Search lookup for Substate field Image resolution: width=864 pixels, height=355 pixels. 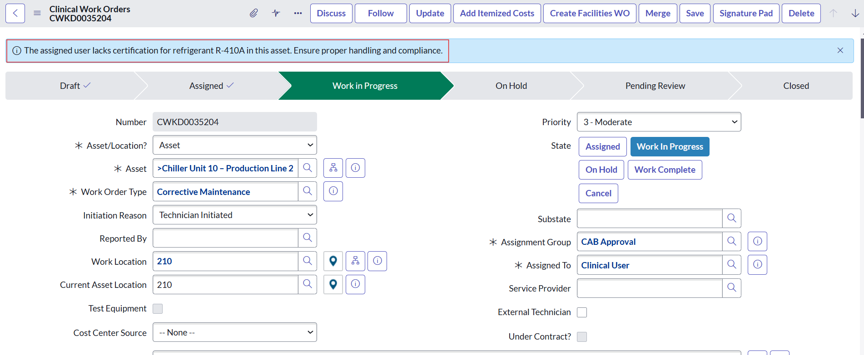(732, 219)
